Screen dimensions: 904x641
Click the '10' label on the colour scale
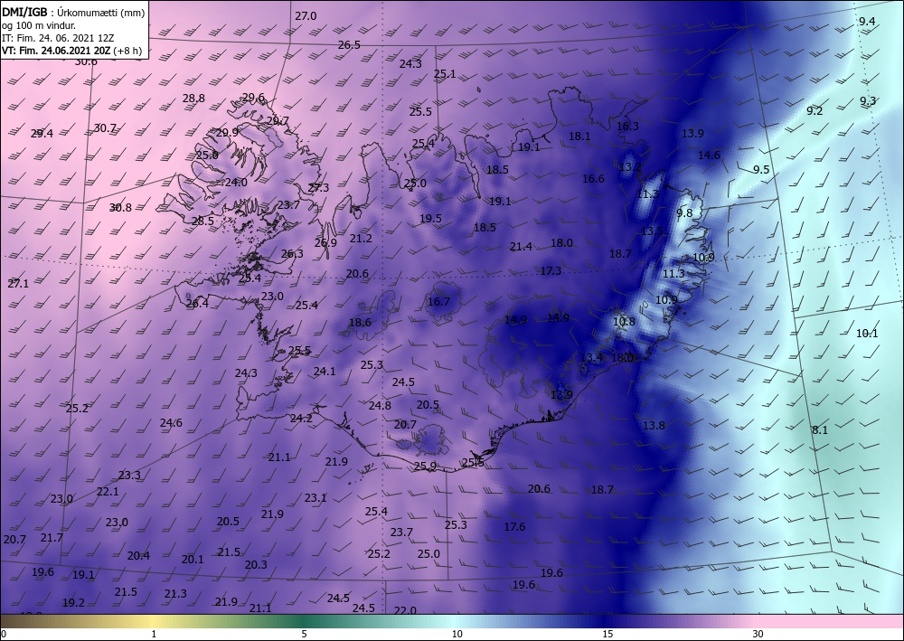coord(457,634)
